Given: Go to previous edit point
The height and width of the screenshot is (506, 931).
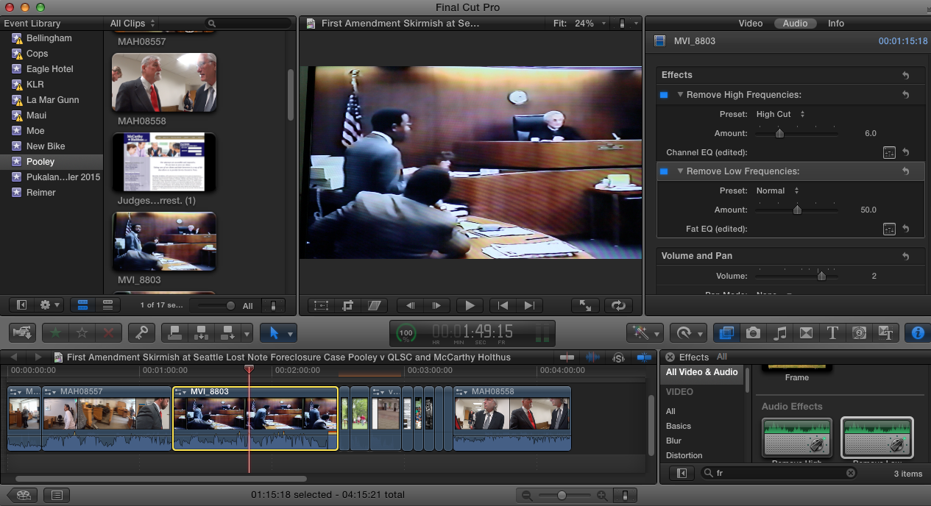Looking at the screenshot, I should [503, 305].
